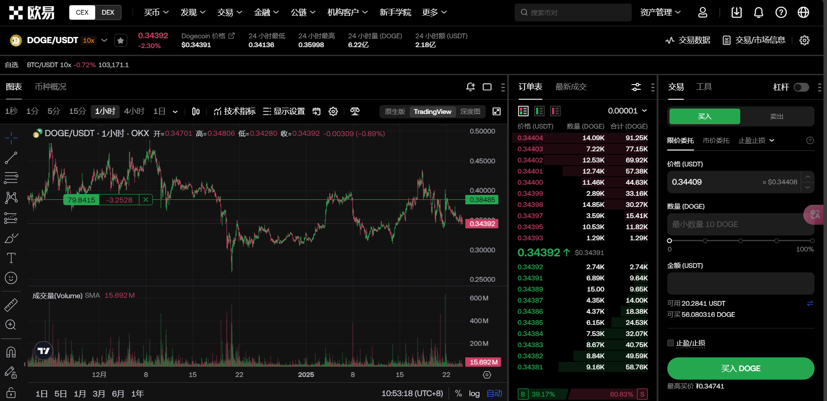
Task: Click the compare scale balance icon
Action: [355, 111]
